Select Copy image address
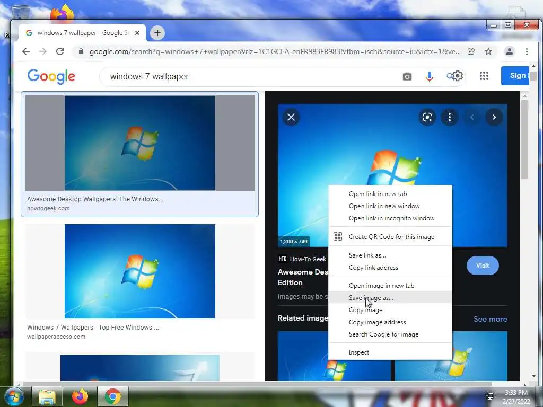This screenshot has width=543, height=407. click(390, 322)
